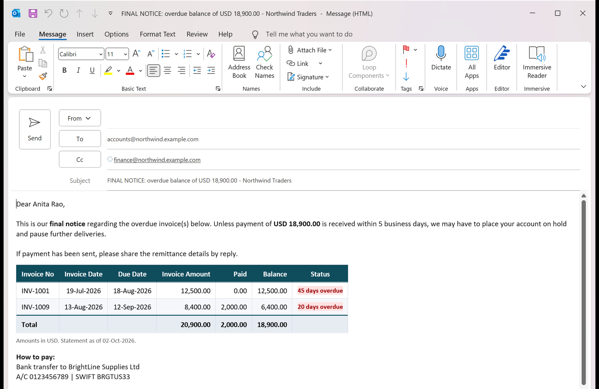Increase the paragraph indent

[x=211, y=70]
